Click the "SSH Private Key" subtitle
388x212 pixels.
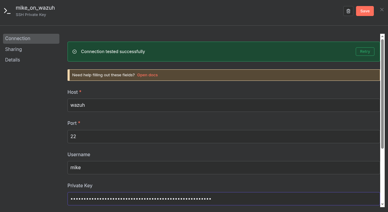(31, 14)
